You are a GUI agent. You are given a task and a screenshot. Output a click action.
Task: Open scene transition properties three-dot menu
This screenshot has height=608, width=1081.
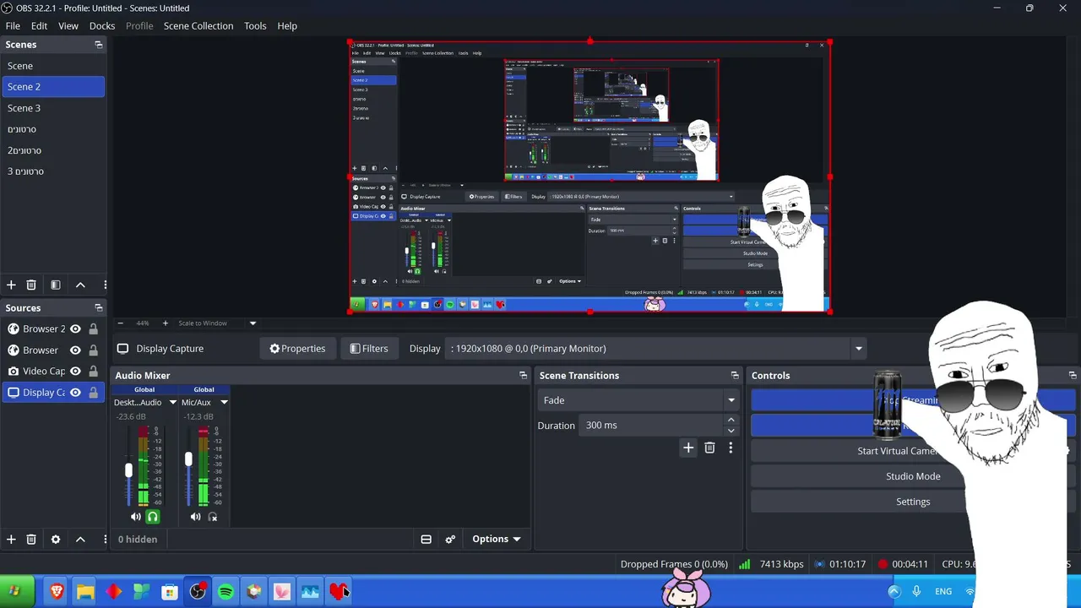pyautogui.click(x=731, y=448)
